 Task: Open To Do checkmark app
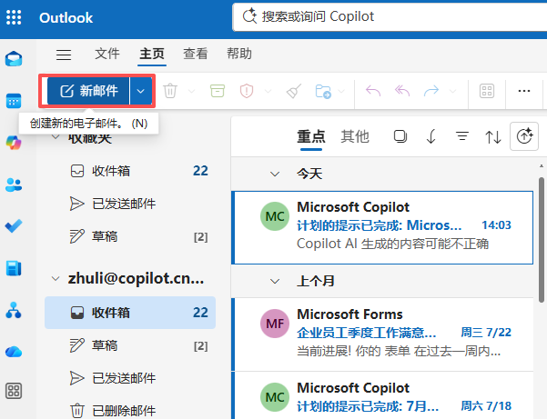(14, 226)
